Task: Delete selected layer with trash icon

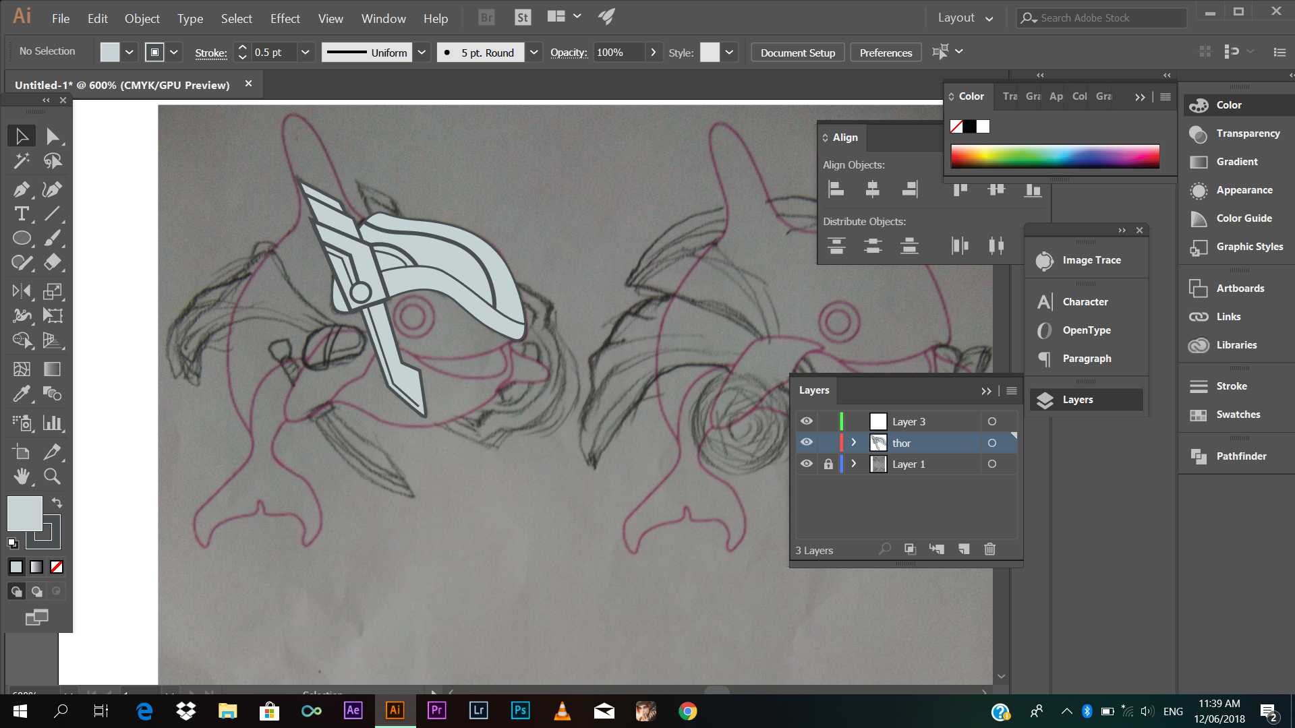Action: pyautogui.click(x=989, y=549)
